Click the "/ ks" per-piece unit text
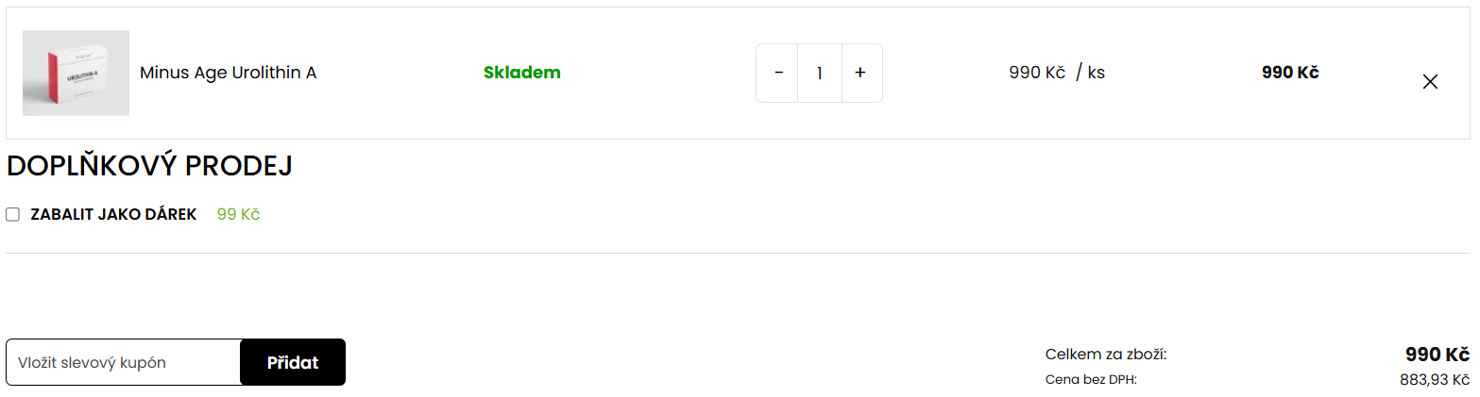Screen dimensions: 1480x397 [x=1090, y=73]
